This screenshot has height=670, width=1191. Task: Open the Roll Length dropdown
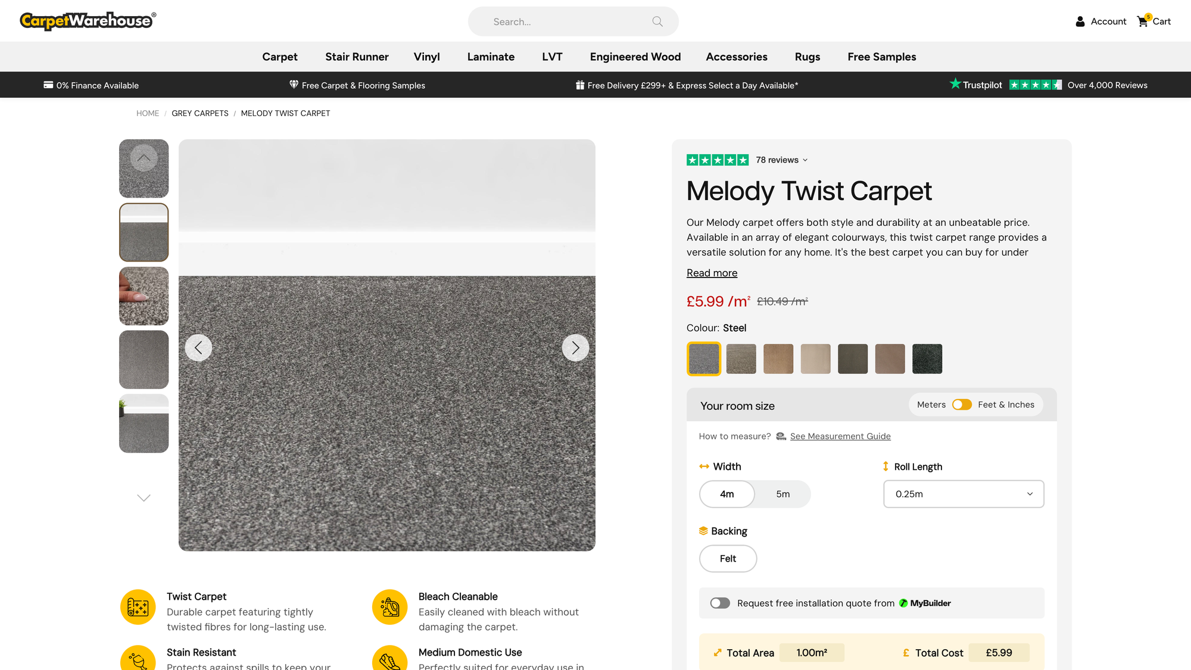(x=964, y=494)
